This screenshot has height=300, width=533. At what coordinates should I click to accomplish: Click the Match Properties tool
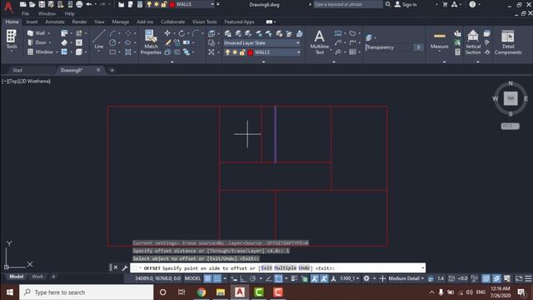[151, 42]
